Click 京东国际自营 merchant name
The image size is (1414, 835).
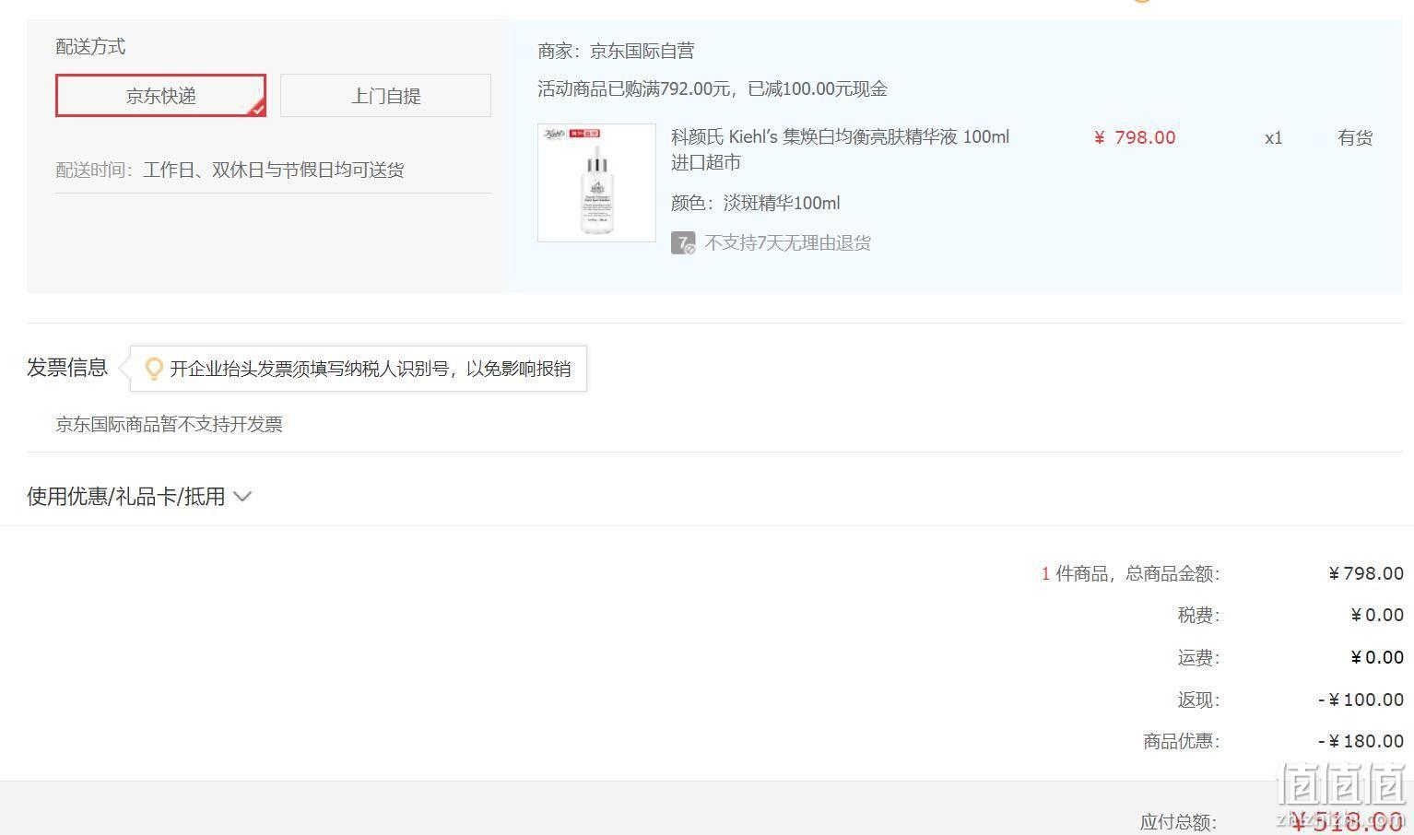click(642, 51)
